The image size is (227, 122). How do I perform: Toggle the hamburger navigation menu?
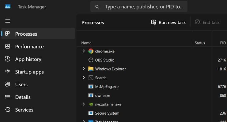coord(8,21)
